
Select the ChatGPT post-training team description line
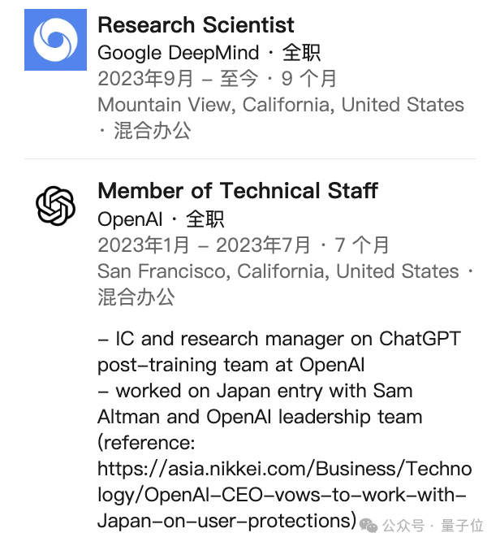click(279, 352)
